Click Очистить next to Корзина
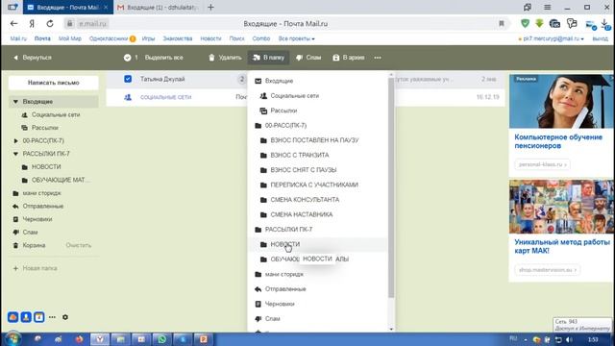The image size is (615, 346). pyautogui.click(x=79, y=245)
